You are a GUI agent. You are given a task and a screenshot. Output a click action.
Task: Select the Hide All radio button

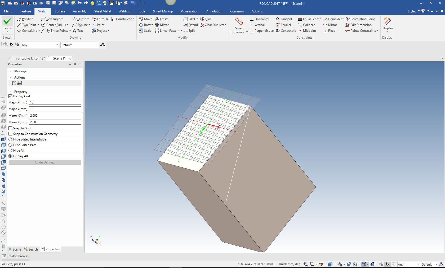10,151
